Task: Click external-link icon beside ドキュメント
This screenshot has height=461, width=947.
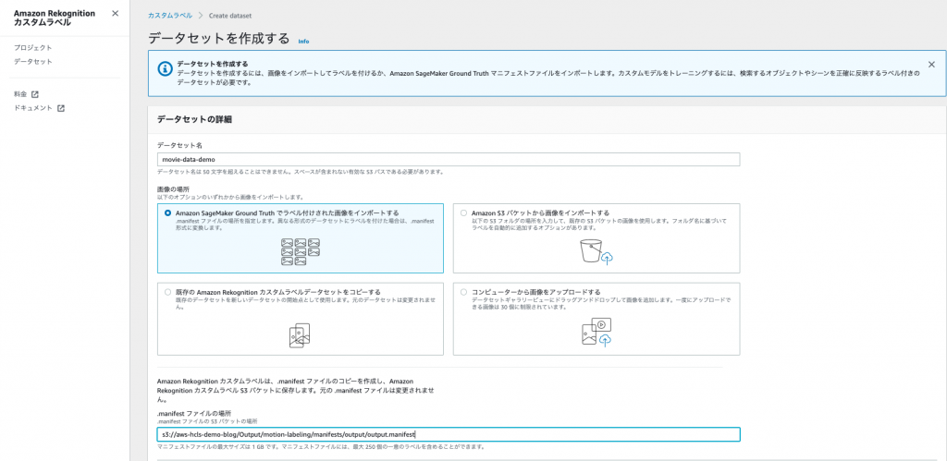Action: point(60,109)
